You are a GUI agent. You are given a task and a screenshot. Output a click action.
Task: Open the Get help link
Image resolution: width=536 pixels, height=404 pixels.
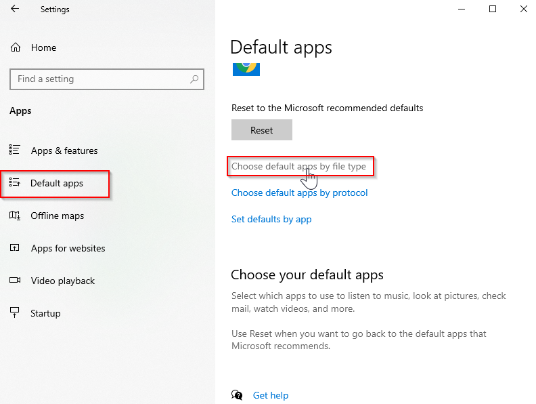[x=271, y=395]
